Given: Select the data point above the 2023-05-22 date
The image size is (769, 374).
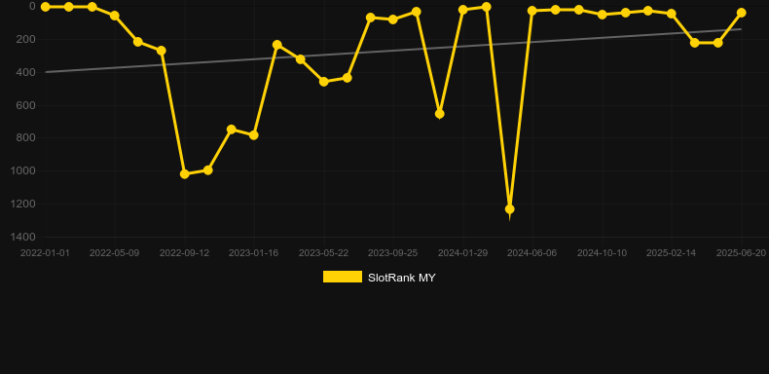Looking at the screenshot, I should point(324,82).
